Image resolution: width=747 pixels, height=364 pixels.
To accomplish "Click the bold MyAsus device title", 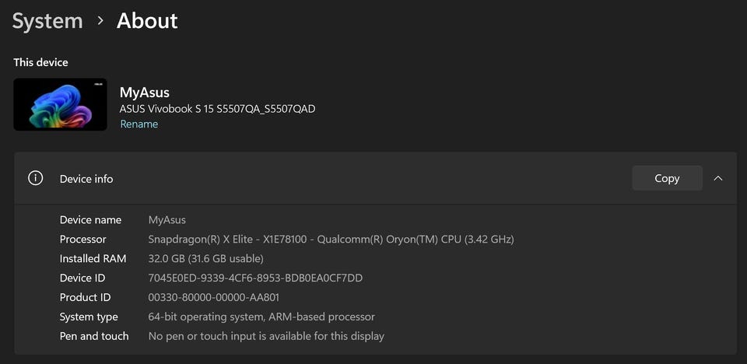I will tap(144, 93).
